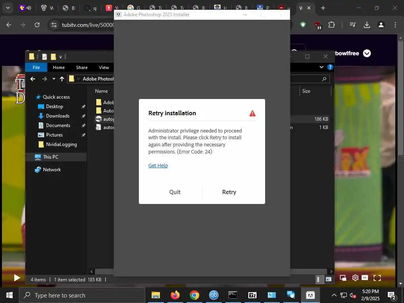Click Quit in the installer dialog
This screenshot has height=303, width=404.
point(175,192)
